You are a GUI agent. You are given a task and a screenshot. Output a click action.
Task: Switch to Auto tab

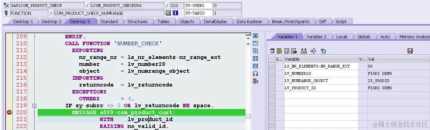pos(385,37)
